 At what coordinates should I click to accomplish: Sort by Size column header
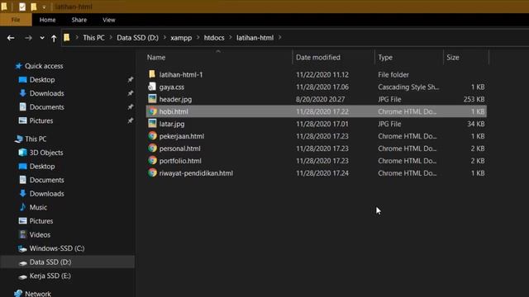tap(453, 57)
